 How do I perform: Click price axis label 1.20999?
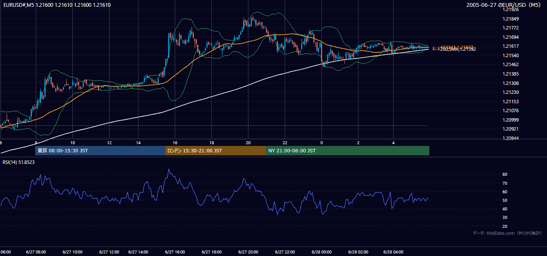pos(511,120)
